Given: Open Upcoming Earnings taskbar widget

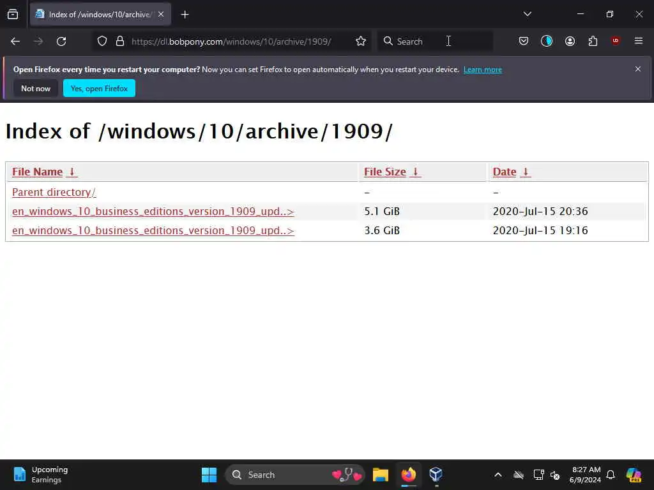Looking at the screenshot, I should (x=40, y=475).
